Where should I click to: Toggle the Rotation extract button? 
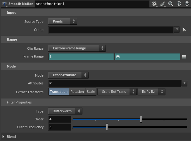(77, 92)
